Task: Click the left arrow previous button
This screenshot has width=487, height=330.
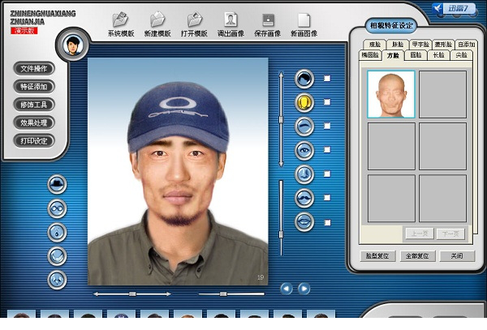Action: (287, 289)
